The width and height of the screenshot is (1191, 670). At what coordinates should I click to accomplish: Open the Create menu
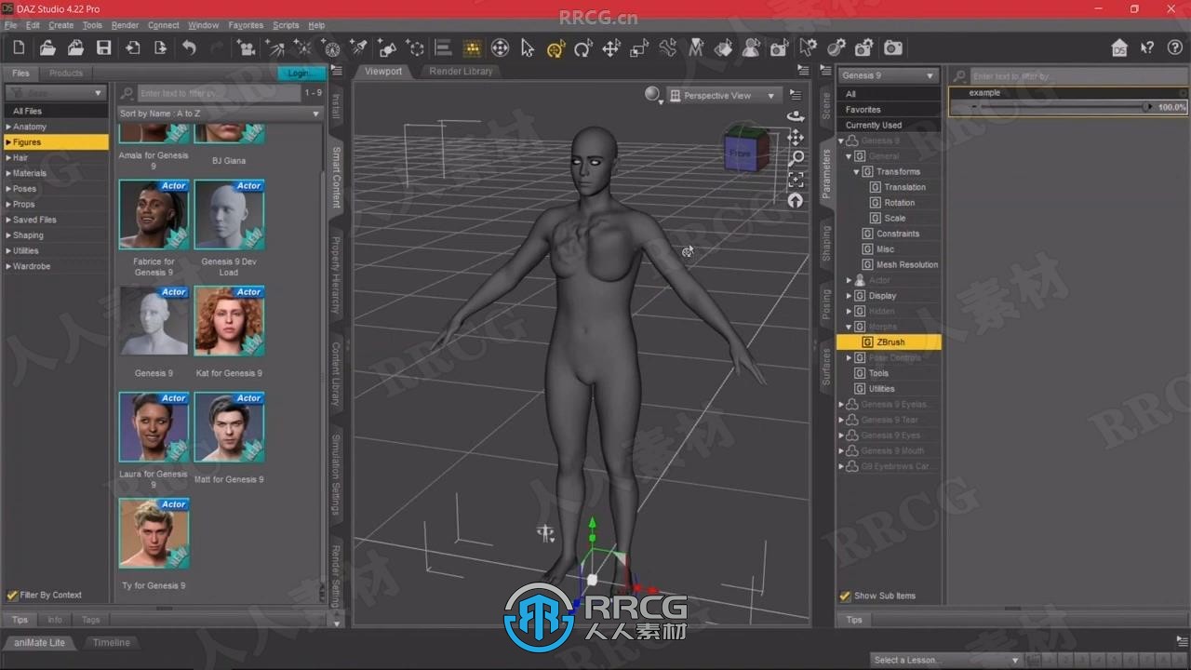pos(60,25)
